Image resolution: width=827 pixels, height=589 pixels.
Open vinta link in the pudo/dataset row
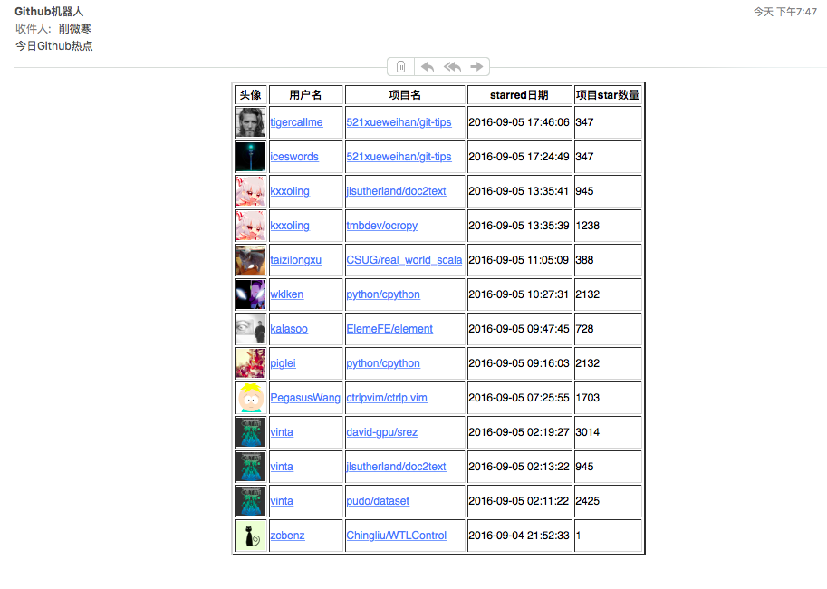tap(282, 501)
